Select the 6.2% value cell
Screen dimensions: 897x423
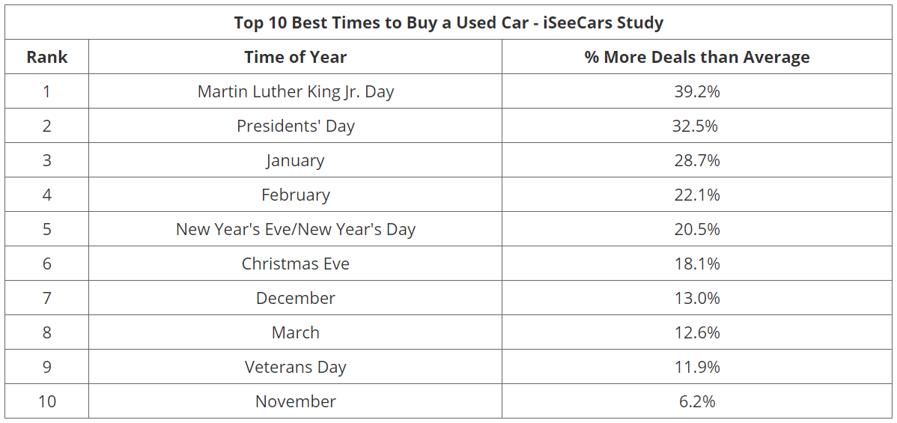[696, 401]
